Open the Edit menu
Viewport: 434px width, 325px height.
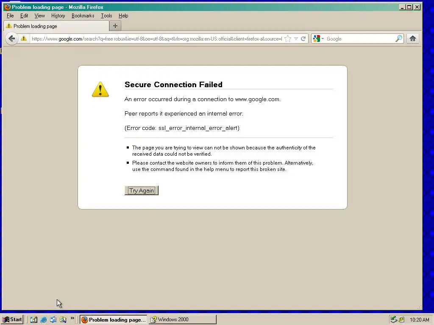pos(24,16)
